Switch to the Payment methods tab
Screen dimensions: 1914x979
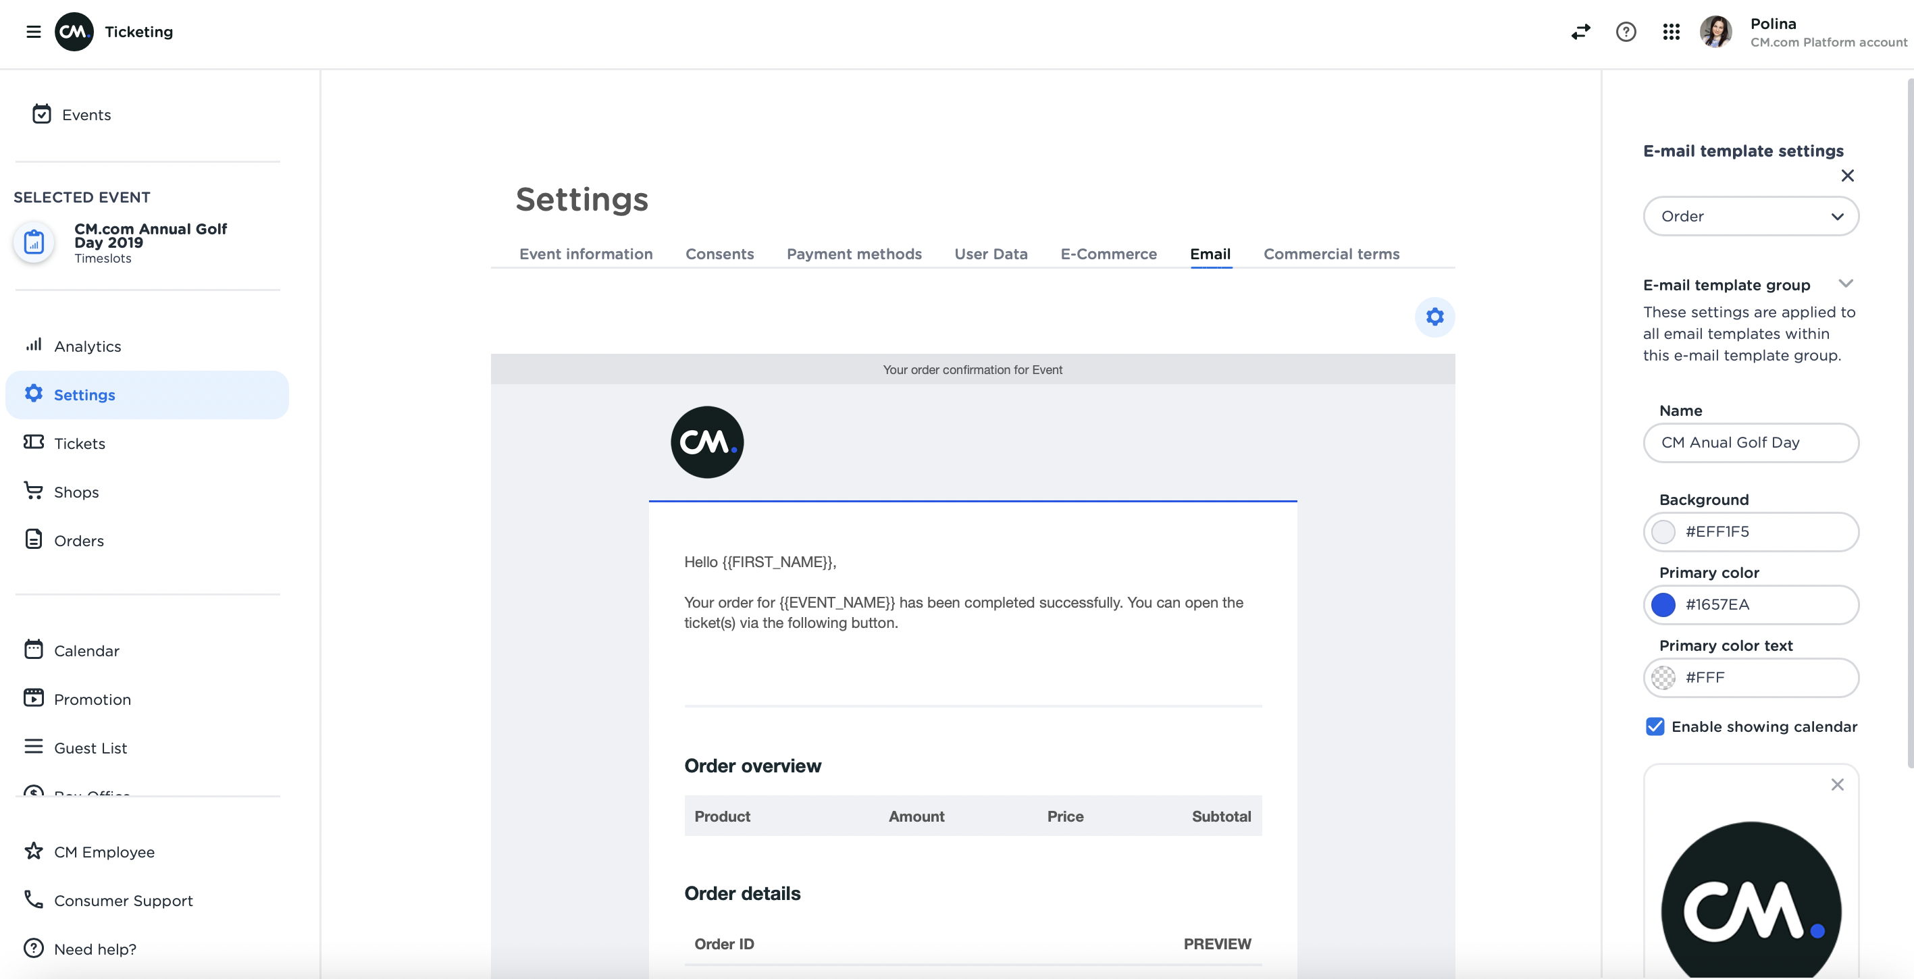pos(854,254)
